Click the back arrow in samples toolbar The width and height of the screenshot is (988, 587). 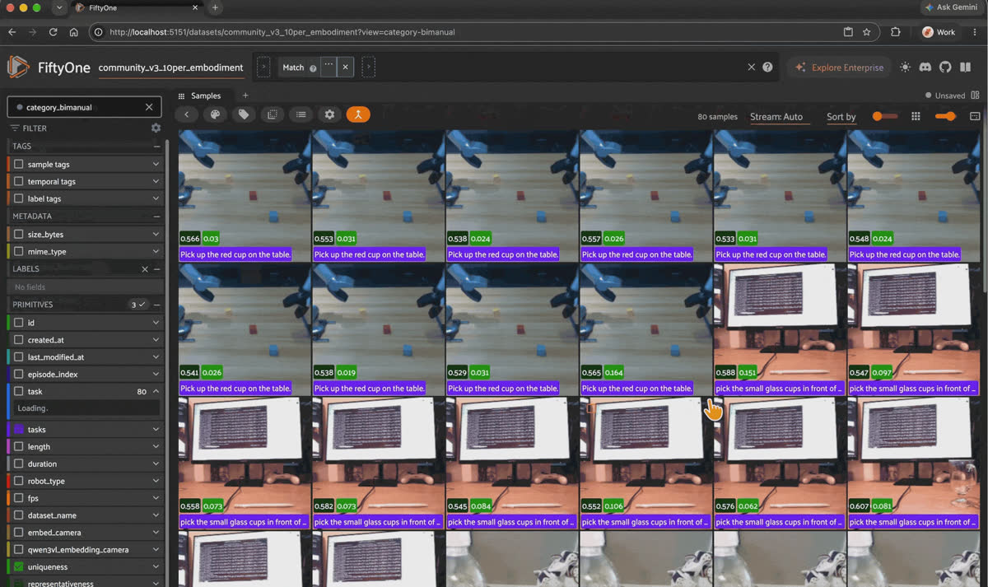point(187,114)
